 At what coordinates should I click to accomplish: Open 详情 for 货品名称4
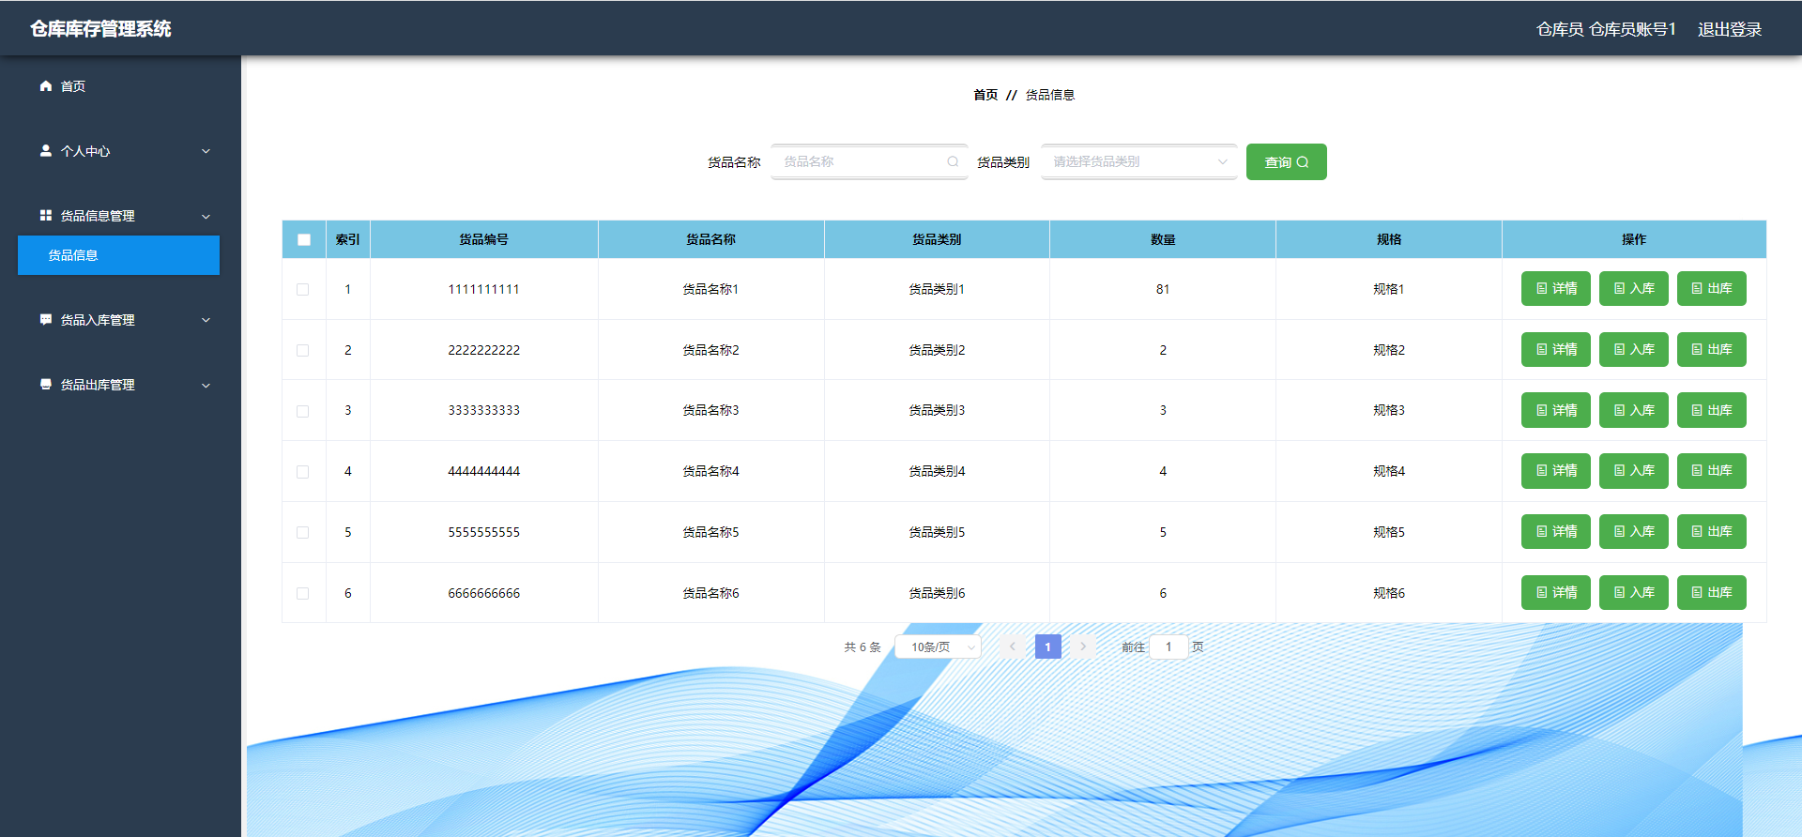[x=1556, y=471]
